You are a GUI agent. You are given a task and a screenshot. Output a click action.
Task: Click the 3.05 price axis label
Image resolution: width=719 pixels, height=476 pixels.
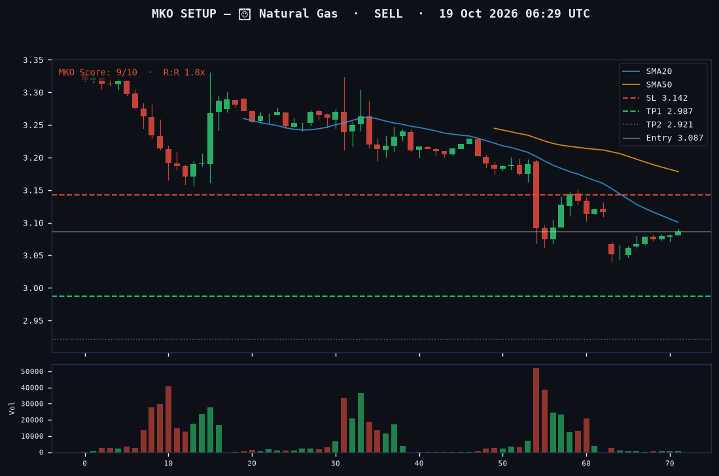pyautogui.click(x=33, y=256)
